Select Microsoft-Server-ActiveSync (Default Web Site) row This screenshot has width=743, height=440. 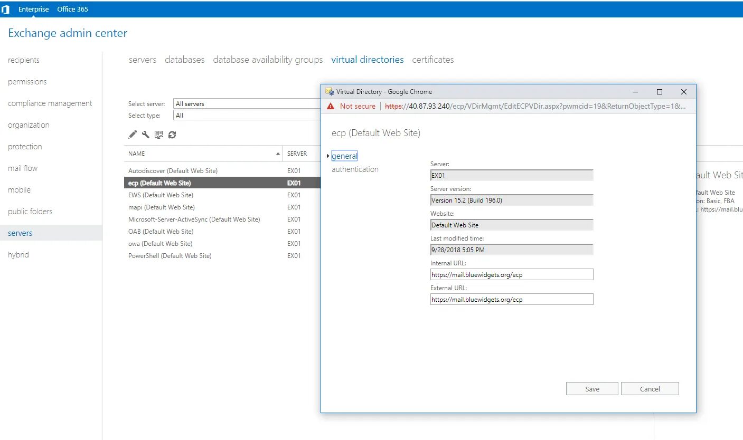click(222, 219)
